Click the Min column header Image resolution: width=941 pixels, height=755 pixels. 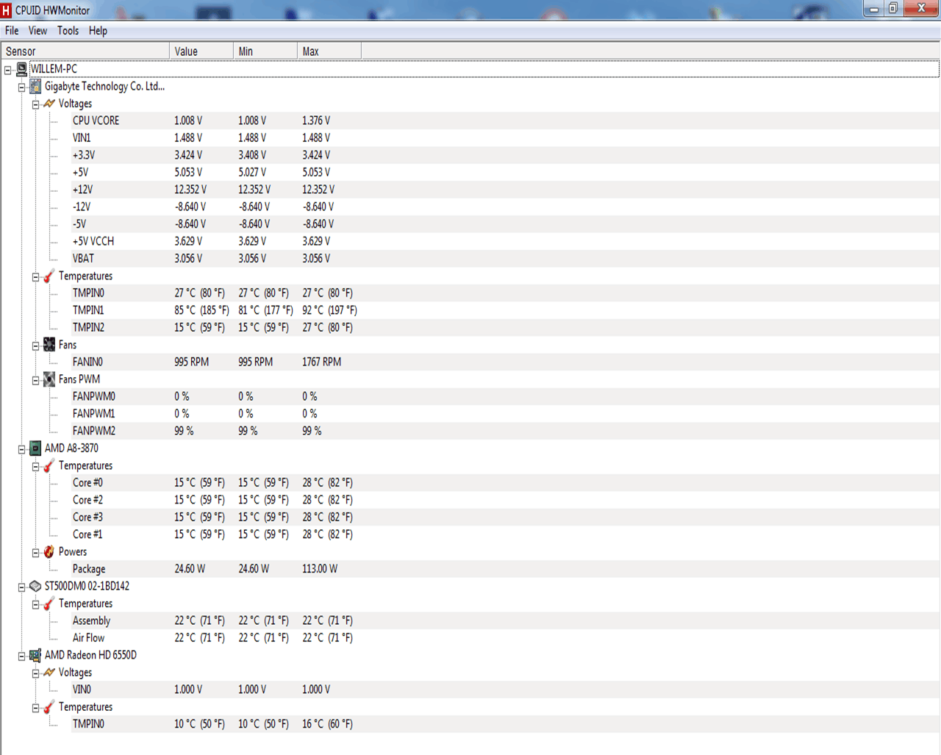click(x=265, y=51)
